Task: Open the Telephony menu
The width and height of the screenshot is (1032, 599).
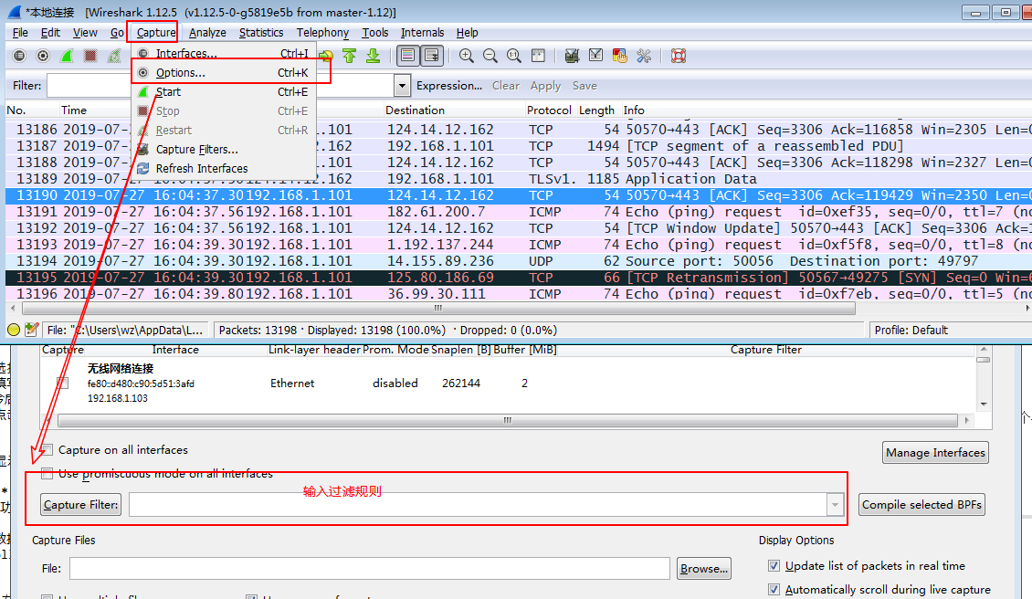Action: click(x=322, y=32)
